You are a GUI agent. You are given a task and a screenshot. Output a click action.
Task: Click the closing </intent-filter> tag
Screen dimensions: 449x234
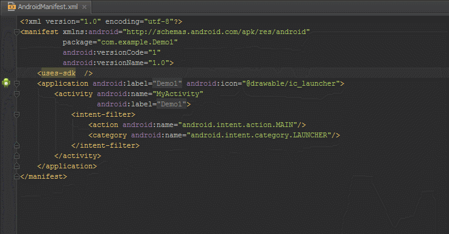105,145
